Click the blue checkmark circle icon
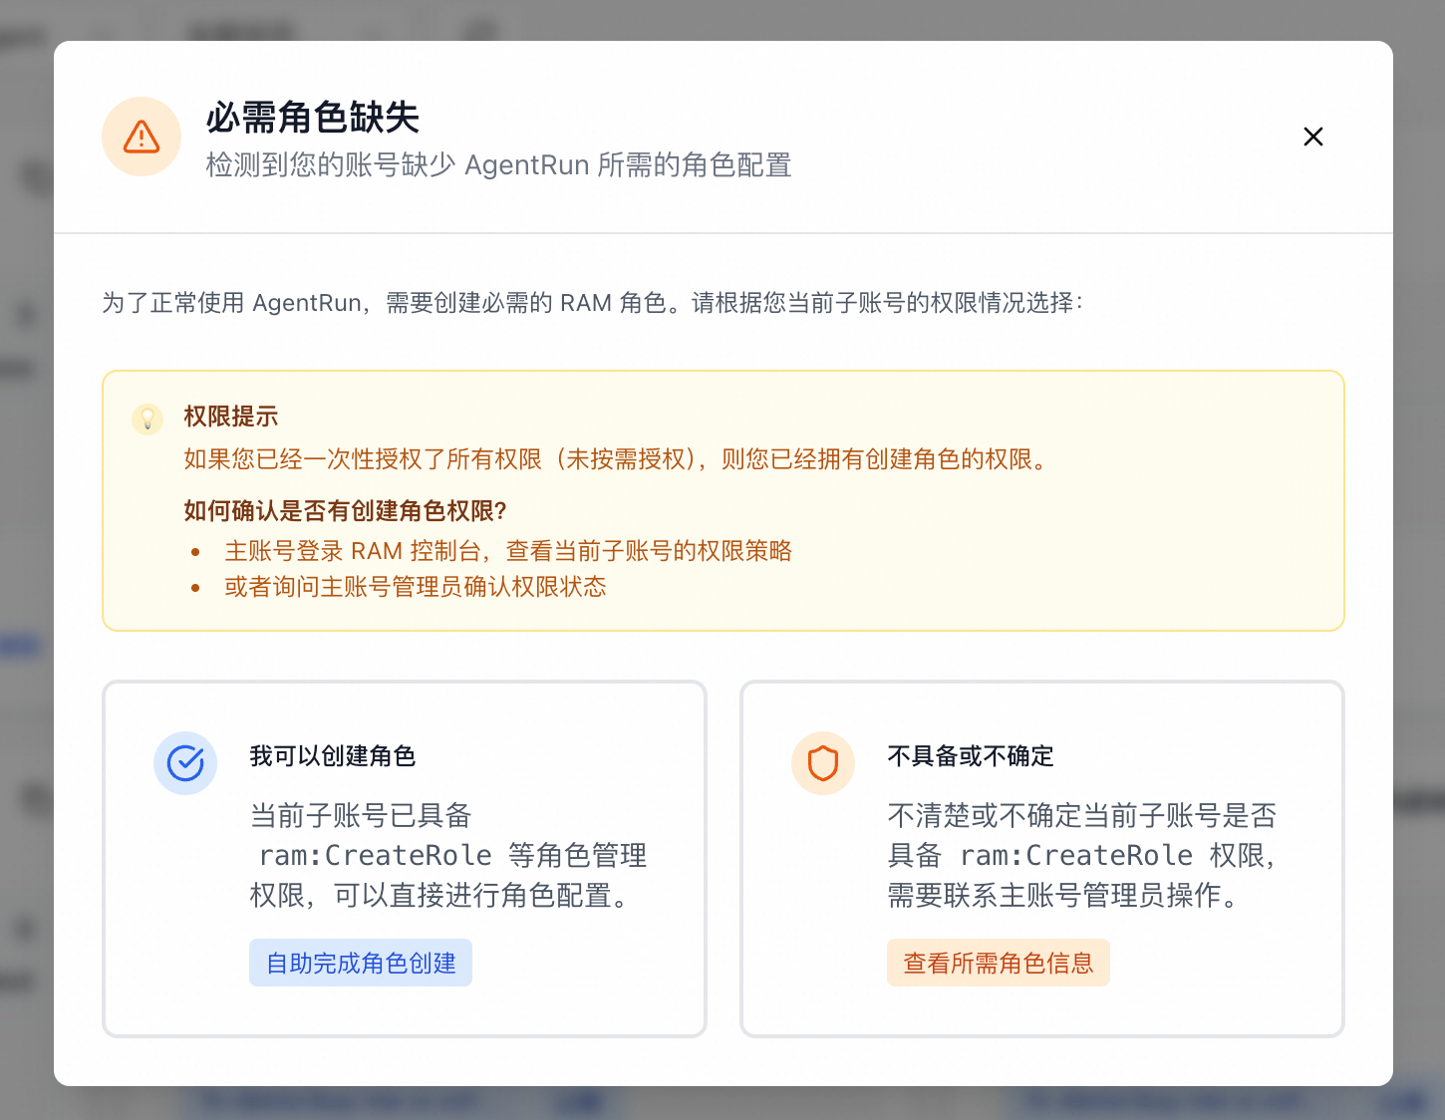1445x1120 pixels. 185,763
